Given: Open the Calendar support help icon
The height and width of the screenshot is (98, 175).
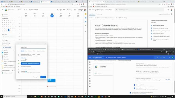Looking at the screenshot, I should (61, 10).
